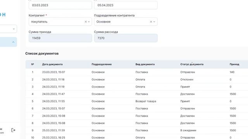The width and height of the screenshot is (248, 139).
Task: Click the Сумма прихода field
Action: click(60, 38)
